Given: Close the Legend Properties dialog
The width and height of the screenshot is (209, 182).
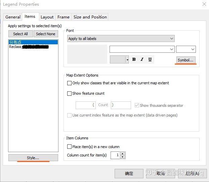Looking at the screenshot, I should [x=204, y=4].
